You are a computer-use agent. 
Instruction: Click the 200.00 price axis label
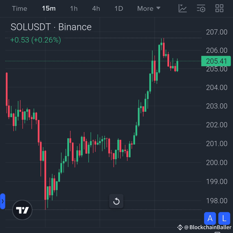tap(217, 162)
